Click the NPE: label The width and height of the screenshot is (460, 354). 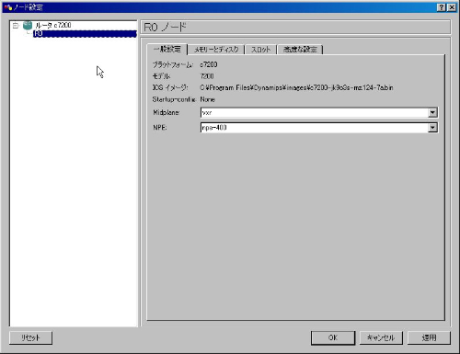tap(160, 128)
